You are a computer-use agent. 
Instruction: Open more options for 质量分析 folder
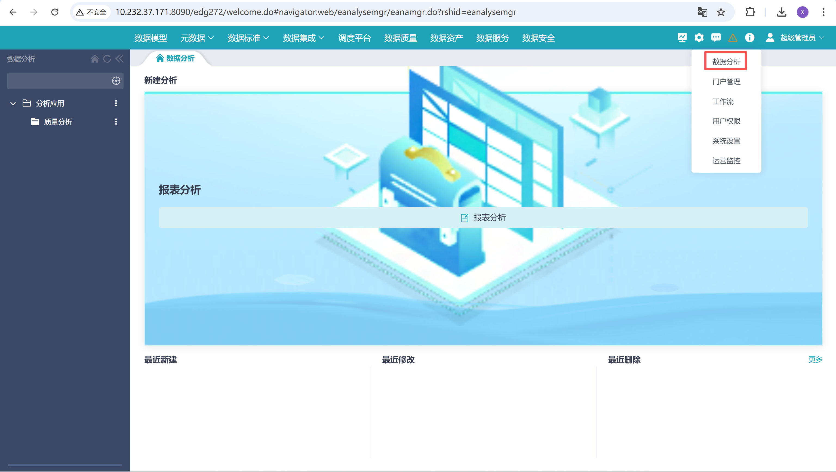116,122
